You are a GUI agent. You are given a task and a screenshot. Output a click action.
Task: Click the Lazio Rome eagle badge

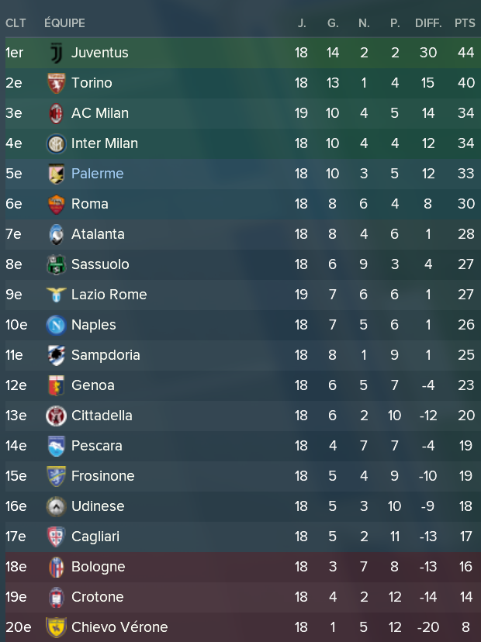click(x=56, y=295)
